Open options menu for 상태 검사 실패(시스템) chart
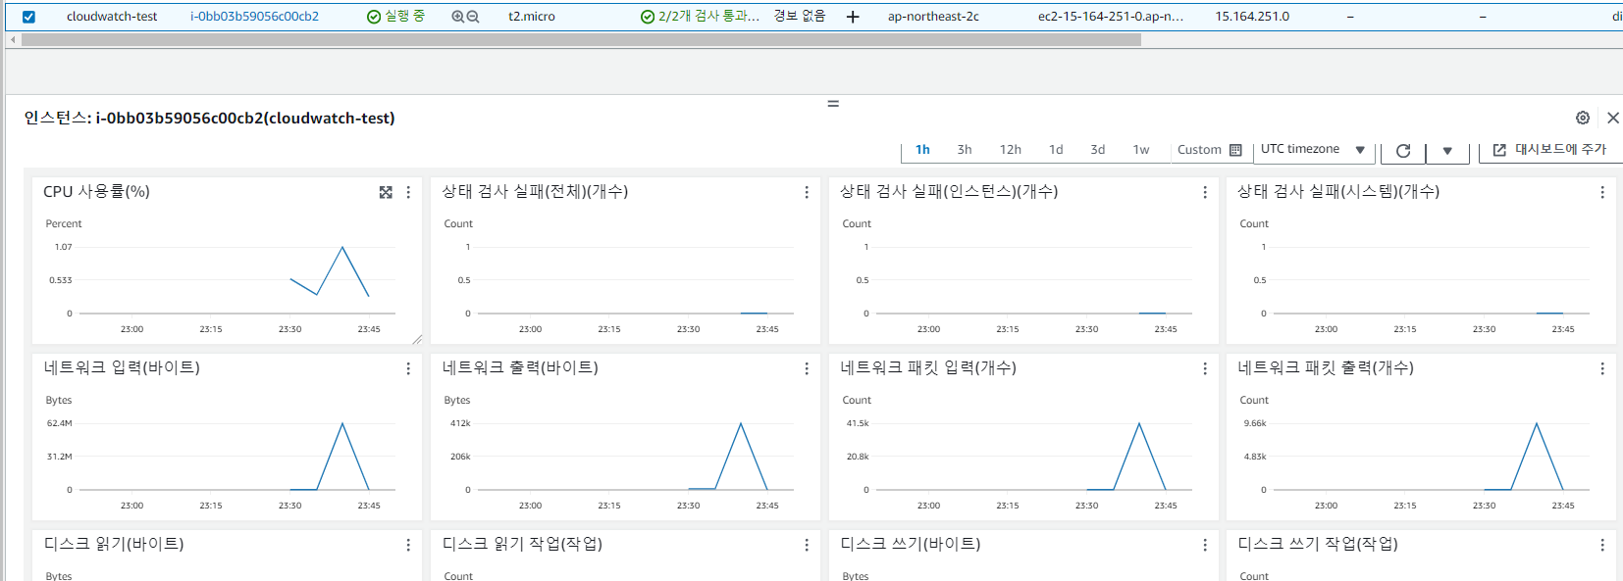1623x581 pixels. coord(1602,192)
